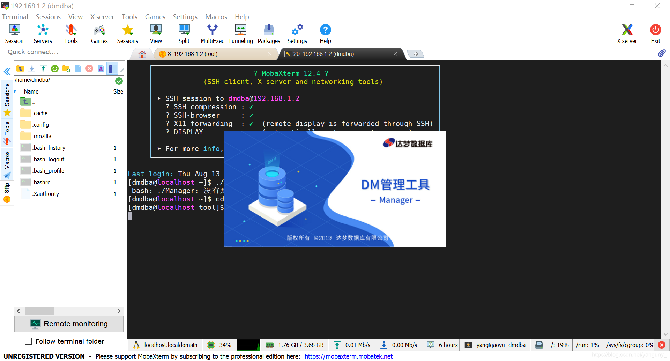Open the Help toolbar icon
670x361 pixels.
click(x=325, y=34)
